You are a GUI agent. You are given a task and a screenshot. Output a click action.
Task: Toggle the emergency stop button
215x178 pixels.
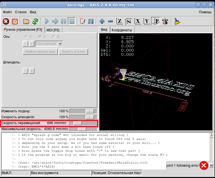pyautogui.click(x=6, y=21)
